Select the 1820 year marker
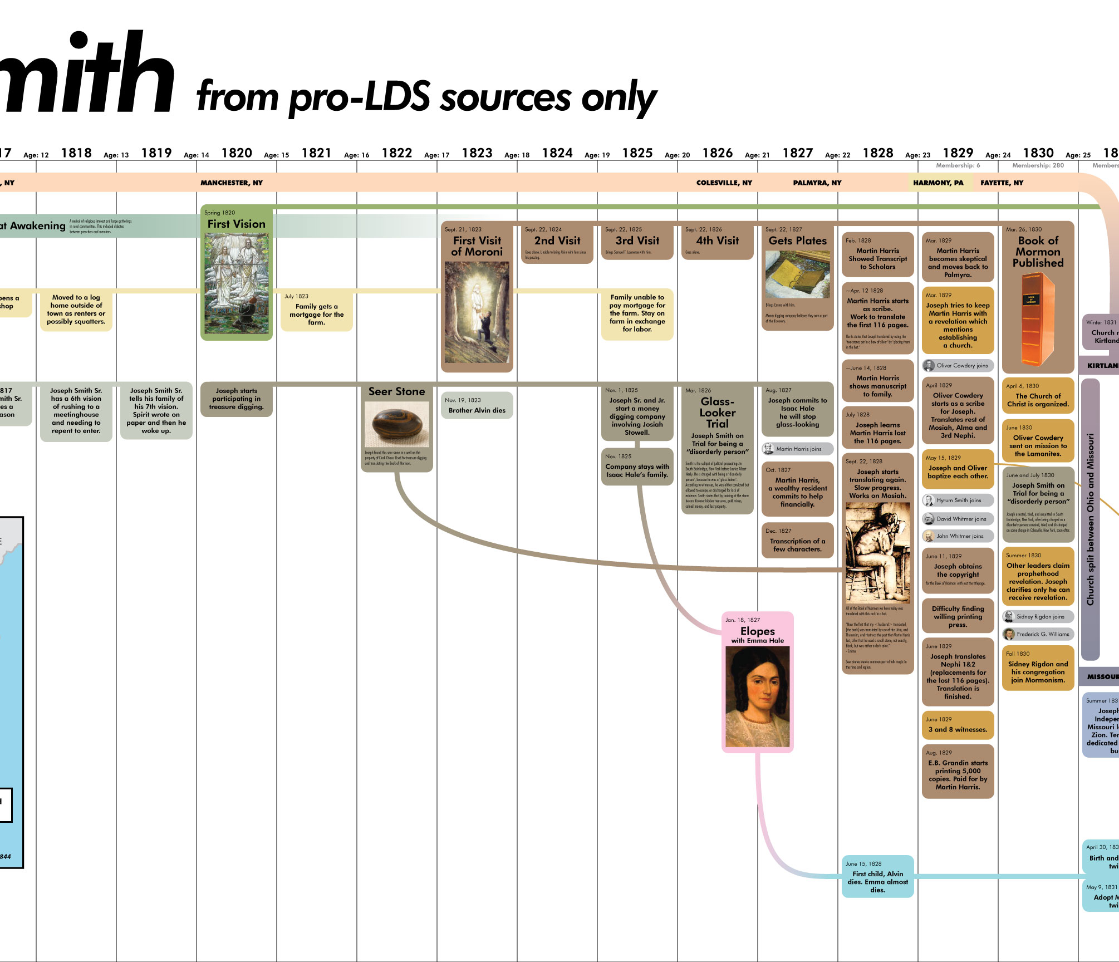1119x962 pixels. [x=237, y=153]
